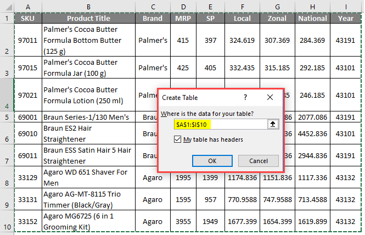Select column C header
This screenshot has height=235, width=365.
153,7
